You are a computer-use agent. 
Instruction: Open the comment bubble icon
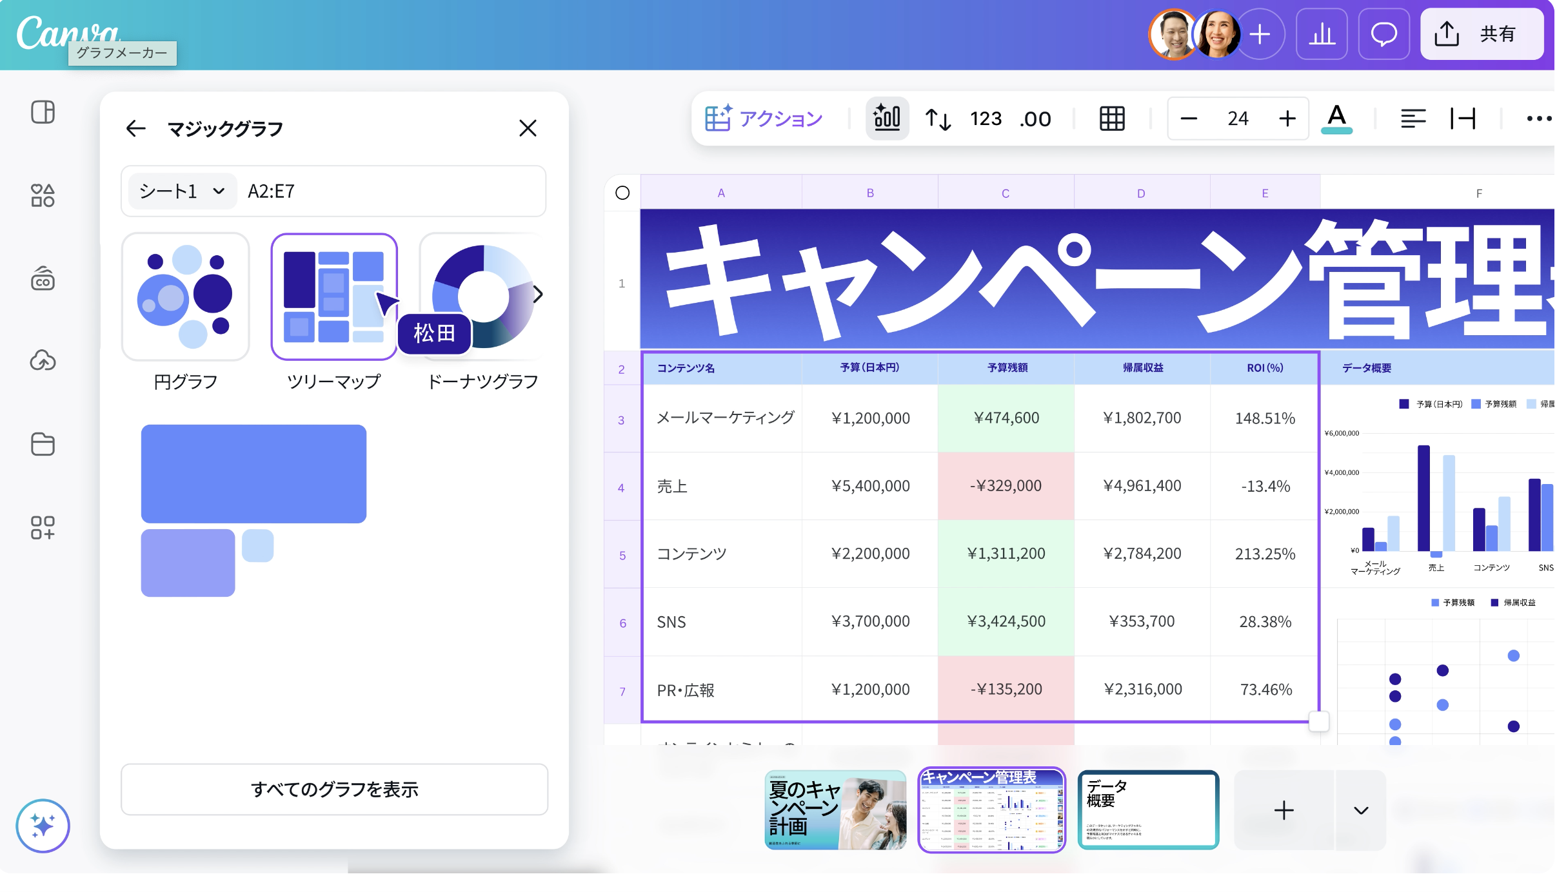tap(1383, 34)
